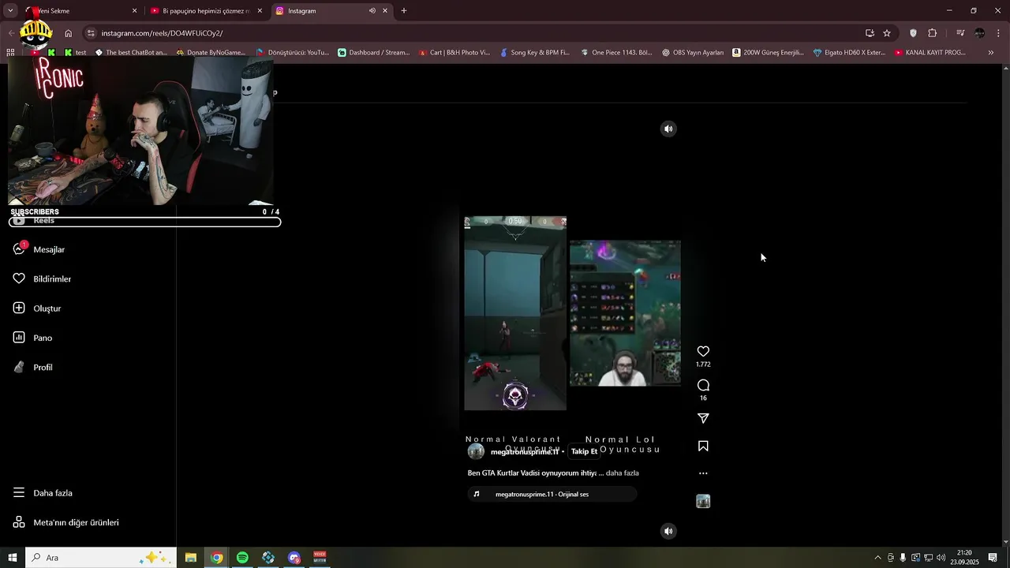
Task: Expand caption with daha fazla
Action: (x=623, y=473)
